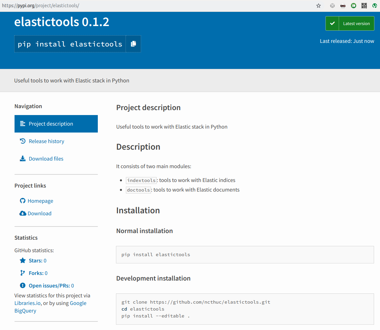Copy the pip install command with the clipboard icon
380x330 pixels.
click(133, 44)
